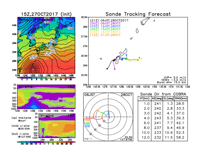The height and width of the screenshot is (155, 200).
Task: Click the '1020' isobar label on surface map
Action: 52,48
